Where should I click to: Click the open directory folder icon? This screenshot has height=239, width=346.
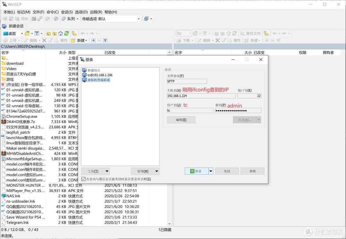pos(27,33)
